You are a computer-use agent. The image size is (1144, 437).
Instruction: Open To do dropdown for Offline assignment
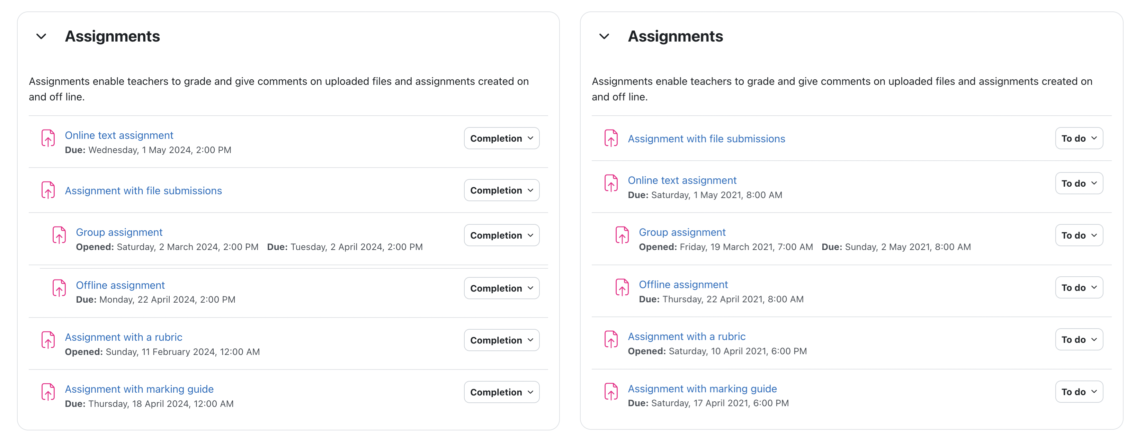point(1079,287)
